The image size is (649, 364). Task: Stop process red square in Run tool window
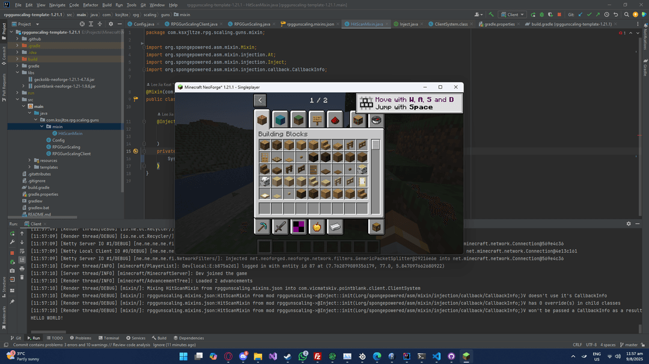pos(12,252)
